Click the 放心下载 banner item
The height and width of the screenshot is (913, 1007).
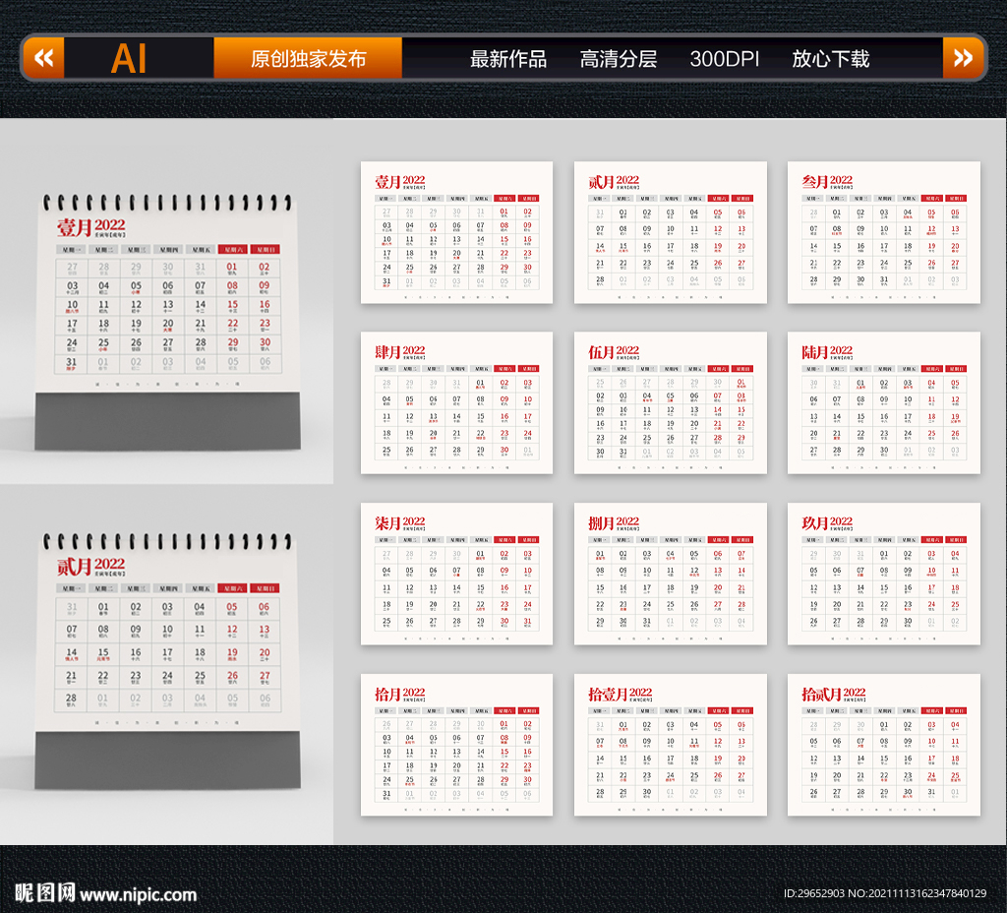(x=830, y=59)
